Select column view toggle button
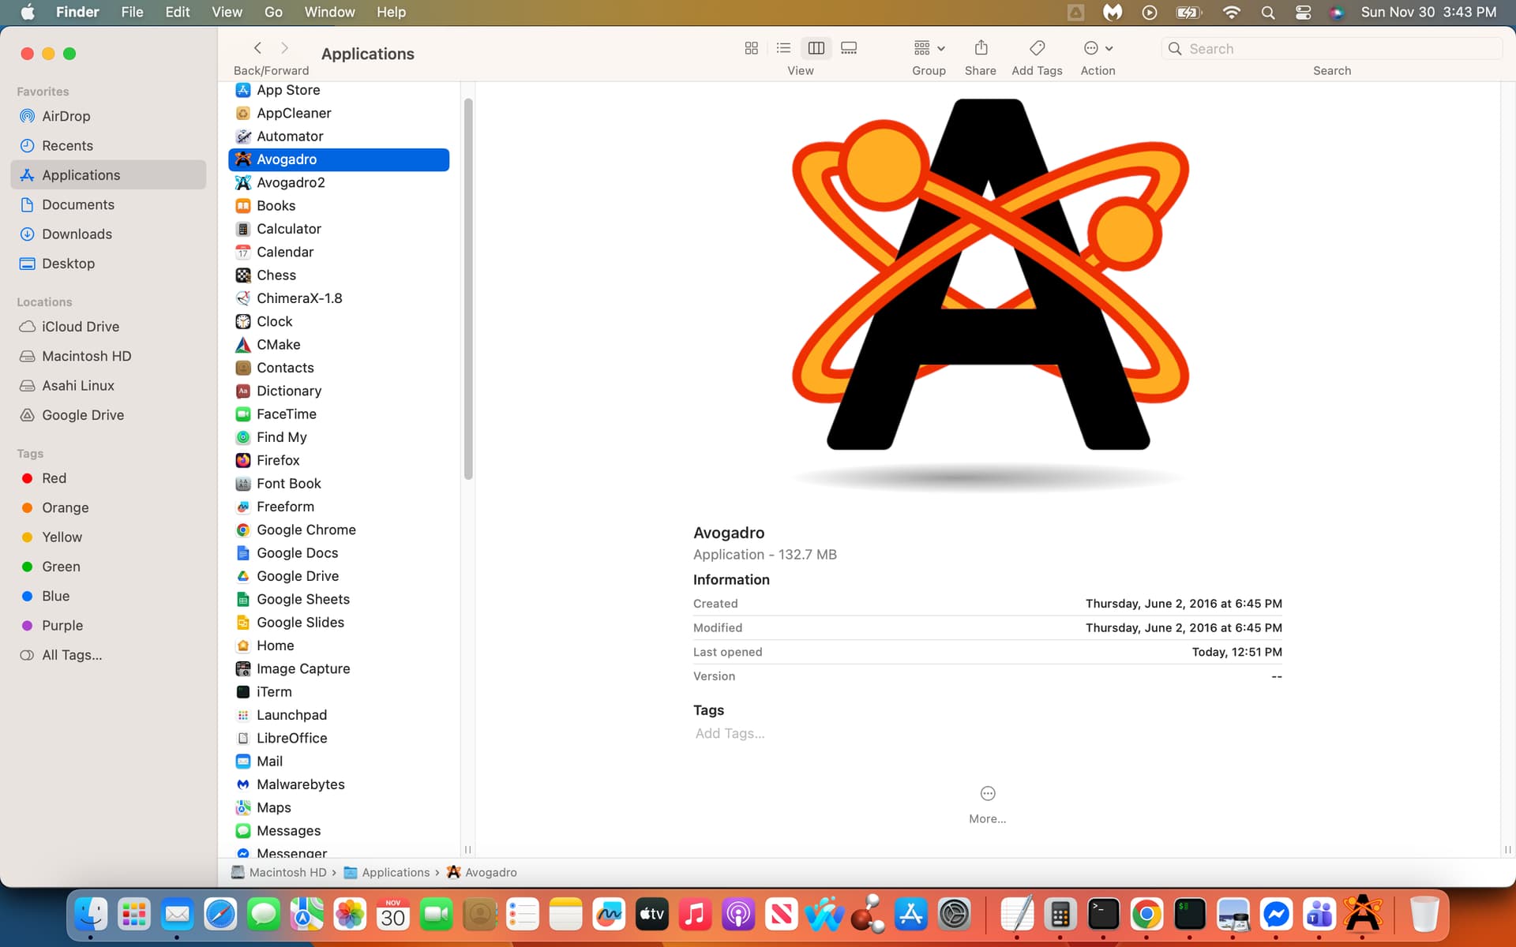Screen dimensions: 1516x947 pos(816,48)
